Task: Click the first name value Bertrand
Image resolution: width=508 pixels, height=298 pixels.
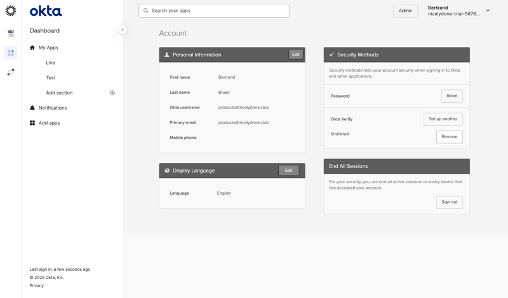Action: point(227,77)
